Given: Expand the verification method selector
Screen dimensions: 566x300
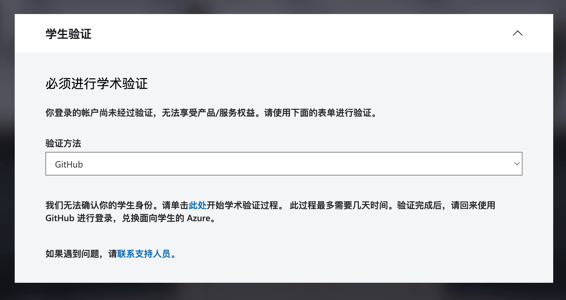Looking at the screenshot, I should point(283,164).
